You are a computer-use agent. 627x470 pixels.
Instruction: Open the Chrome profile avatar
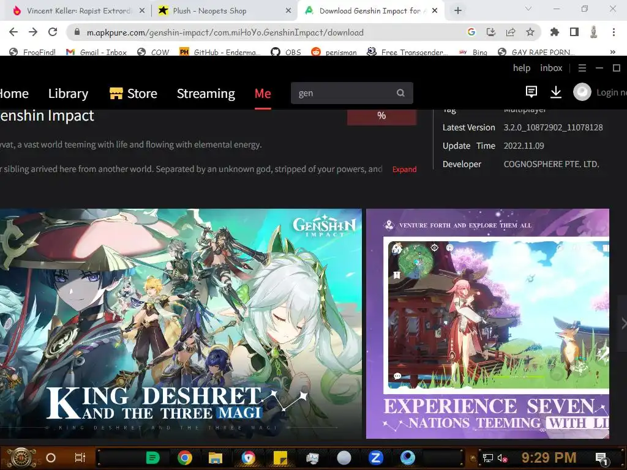(x=594, y=32)
